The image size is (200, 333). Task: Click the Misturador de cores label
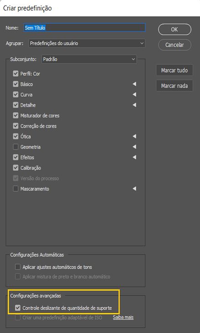tap(40, 116)
